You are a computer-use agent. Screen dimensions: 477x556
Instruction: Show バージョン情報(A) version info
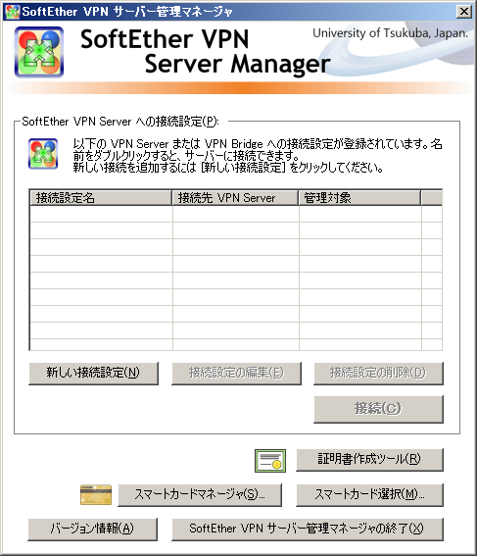[92, 530]
